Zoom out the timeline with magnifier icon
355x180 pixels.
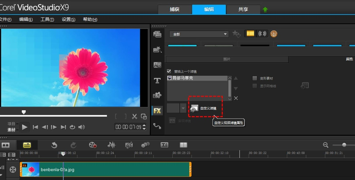tap(326, 145)
